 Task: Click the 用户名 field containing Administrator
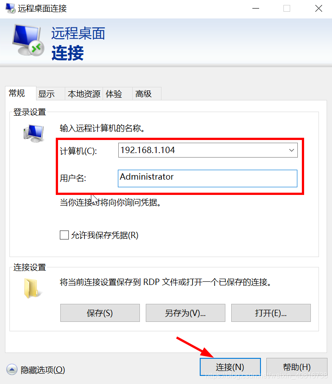pos(207,178)
